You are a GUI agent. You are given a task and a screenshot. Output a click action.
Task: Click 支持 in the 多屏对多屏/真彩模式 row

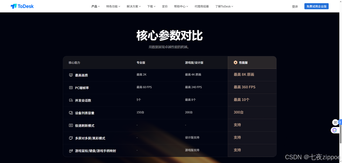coord(237,137)
